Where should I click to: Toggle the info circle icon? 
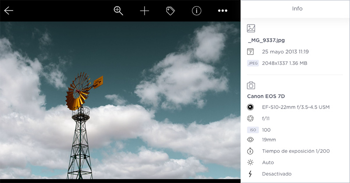tap(196, 11)
